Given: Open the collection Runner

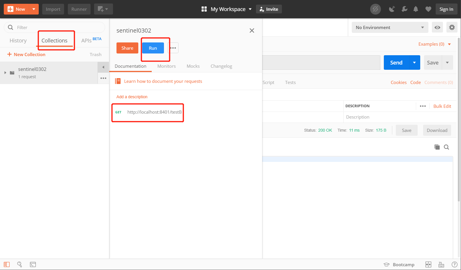Looking at the screenshot, I should 79,9.
